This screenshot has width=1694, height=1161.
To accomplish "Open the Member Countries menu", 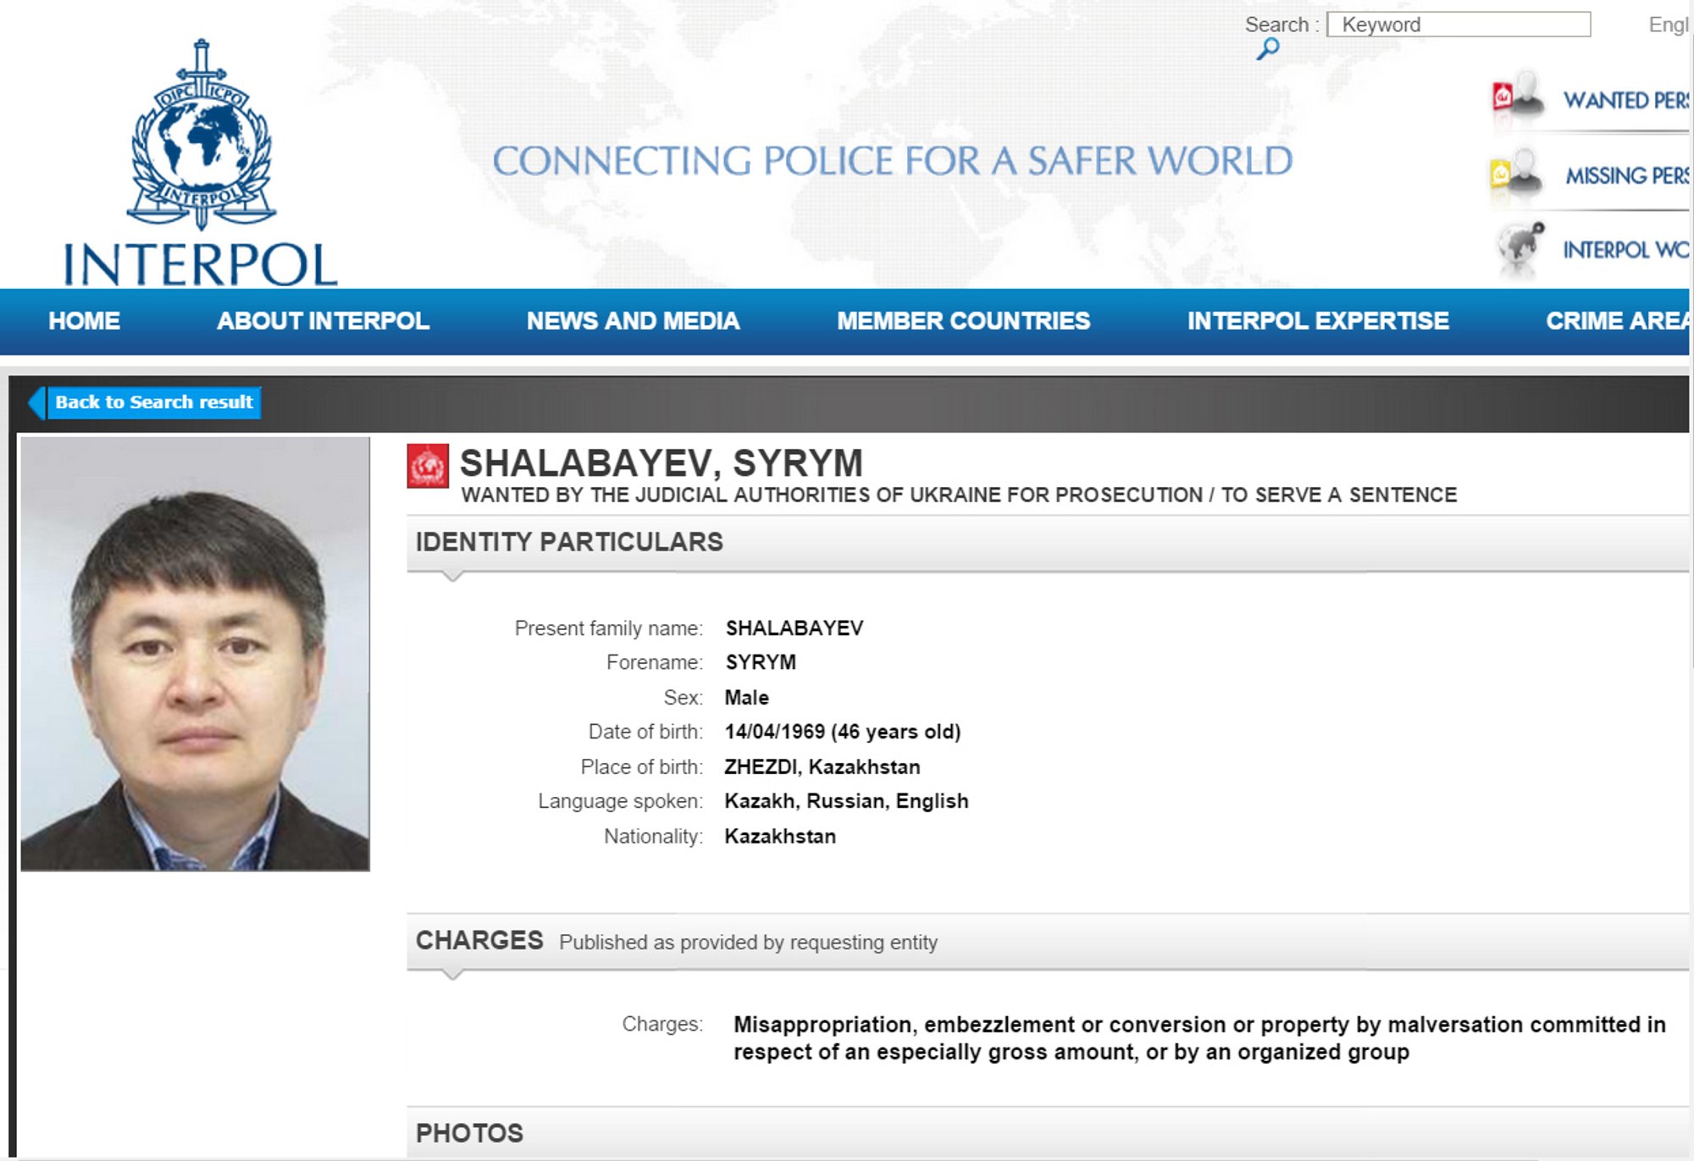I will coord(963,321).
